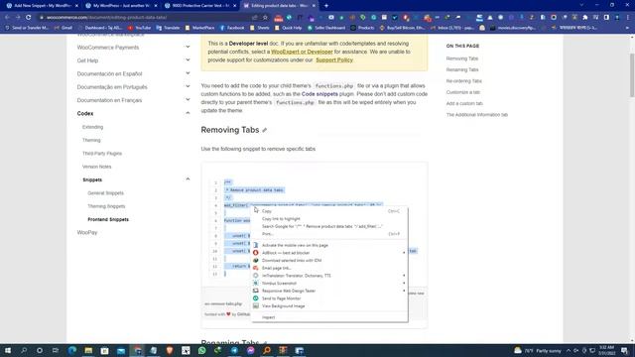Open AdBlock submenu arrow
Viewport: 635px width, 357px height.
coord(404,253)
